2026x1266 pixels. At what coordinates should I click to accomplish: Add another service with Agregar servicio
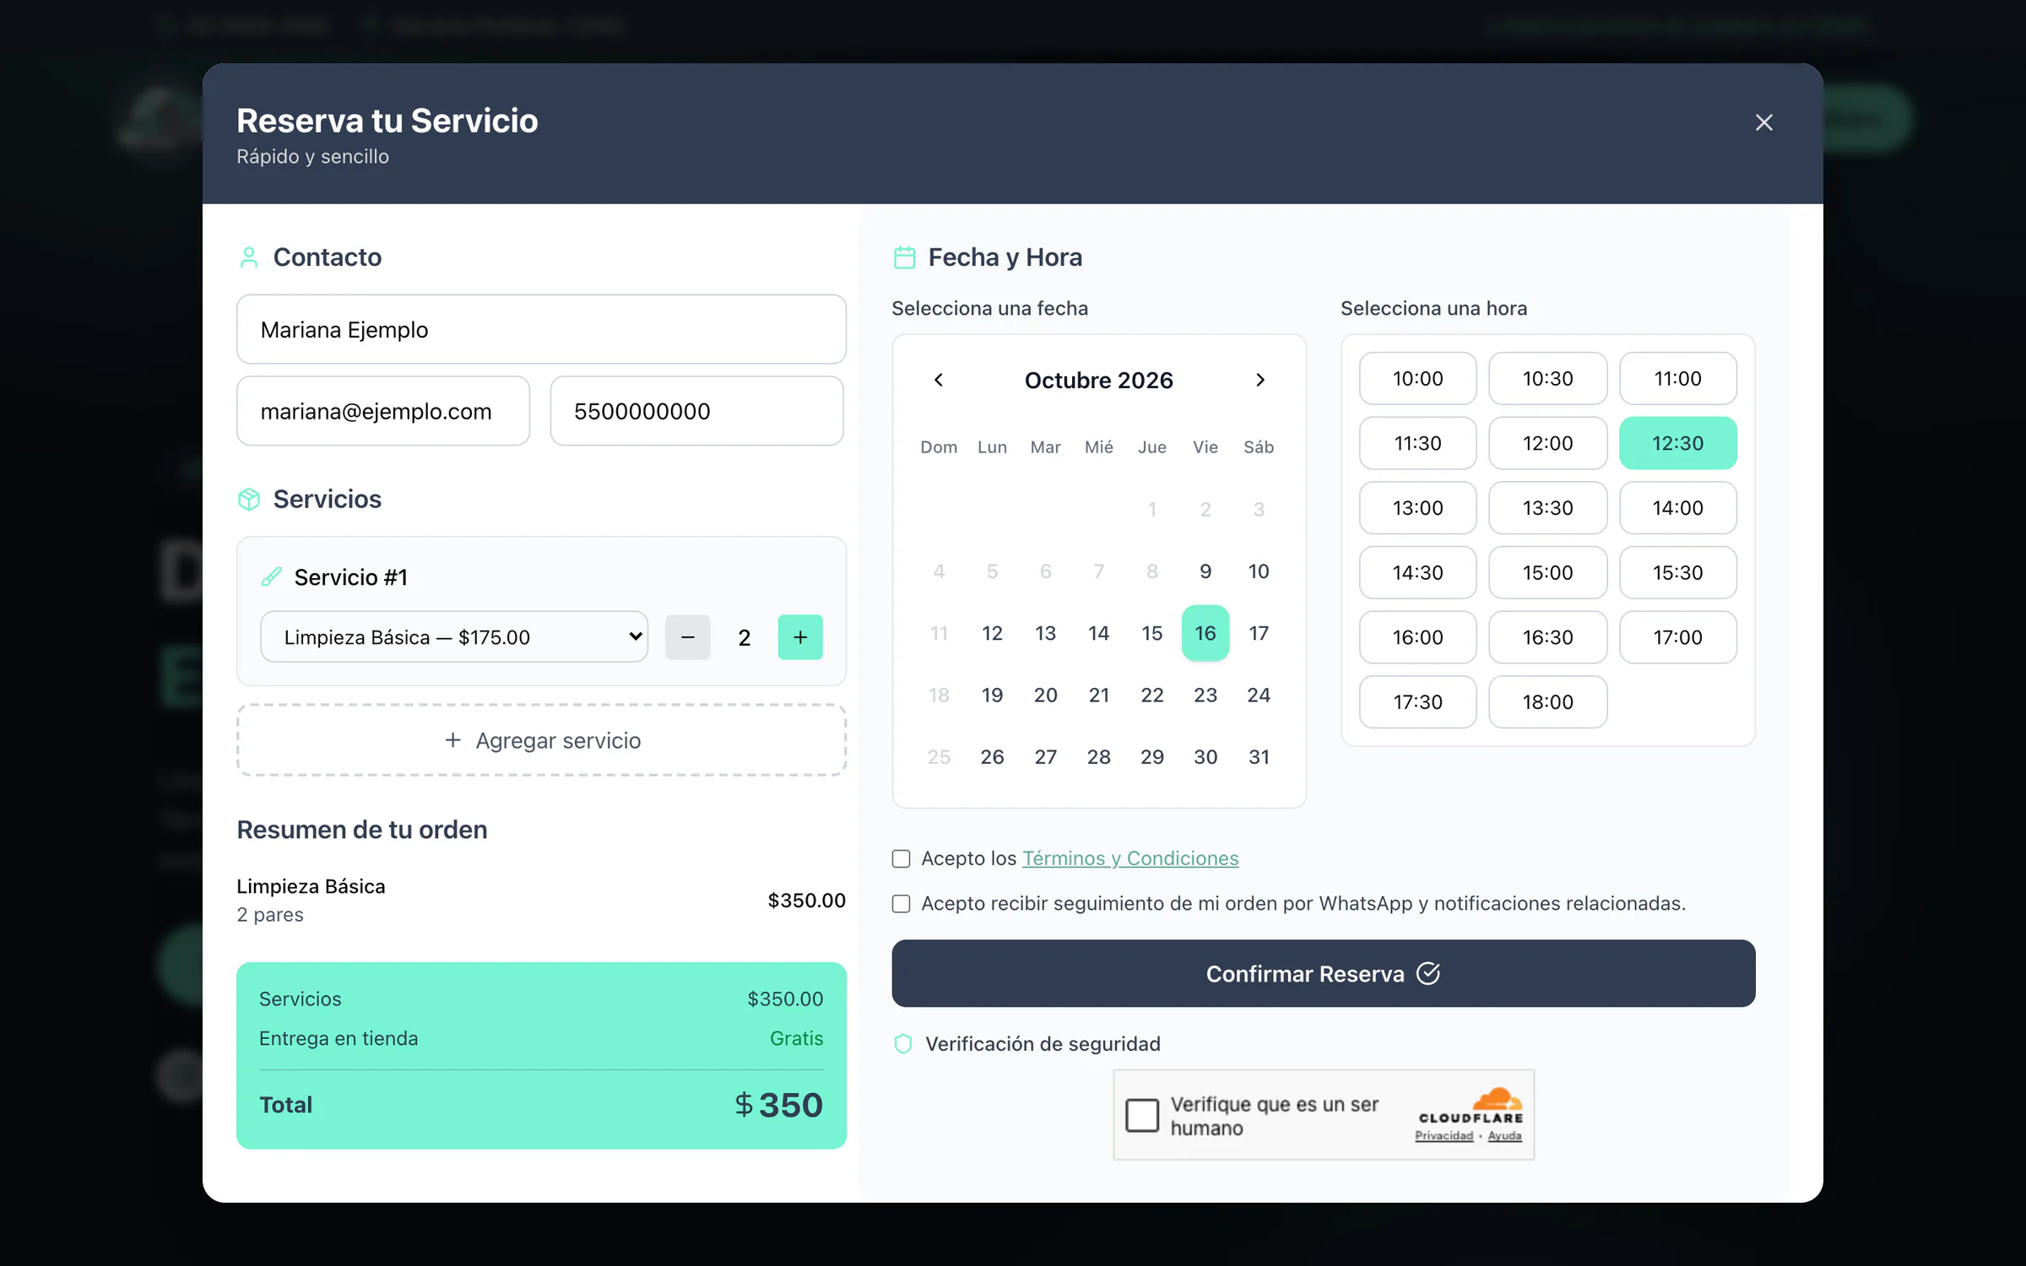click(x=541, y=740)
